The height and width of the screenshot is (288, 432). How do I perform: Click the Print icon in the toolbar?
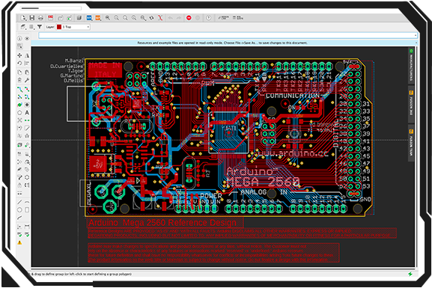point(40,18)
